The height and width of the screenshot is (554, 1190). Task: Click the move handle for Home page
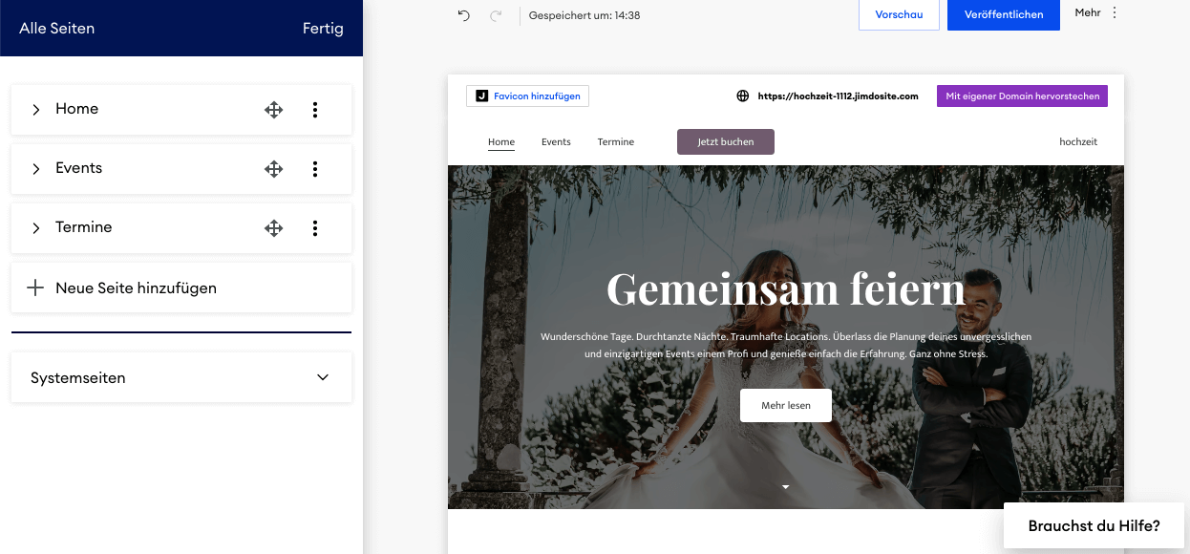(274, 110)
